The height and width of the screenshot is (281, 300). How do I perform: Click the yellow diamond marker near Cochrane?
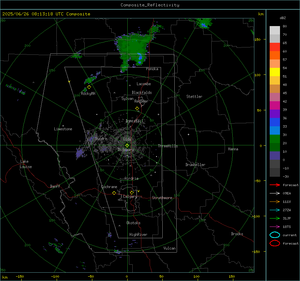pos(114,193)
